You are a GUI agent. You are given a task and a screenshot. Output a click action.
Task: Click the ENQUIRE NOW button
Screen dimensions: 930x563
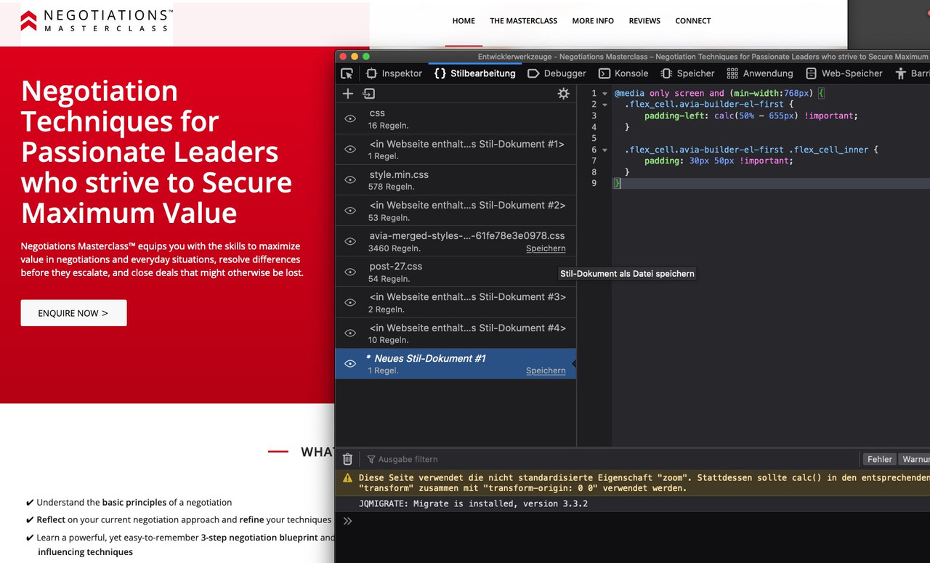[73, 313]
